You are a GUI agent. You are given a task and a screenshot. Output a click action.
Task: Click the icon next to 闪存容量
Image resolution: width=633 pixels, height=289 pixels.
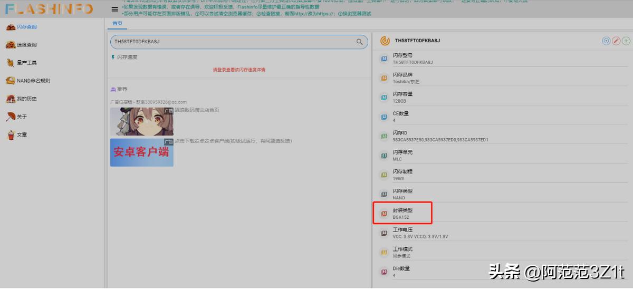(x=384, y=97)
